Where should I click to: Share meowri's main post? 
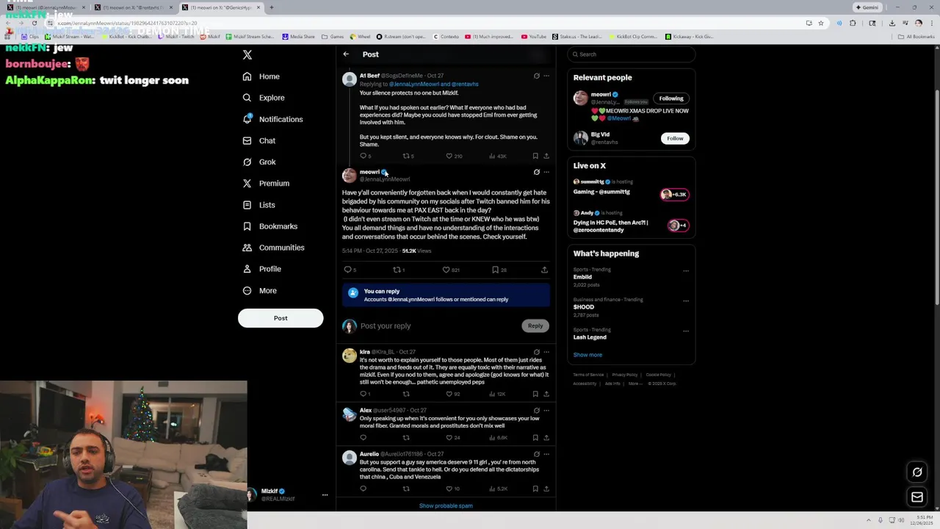[x=544, y=270]
